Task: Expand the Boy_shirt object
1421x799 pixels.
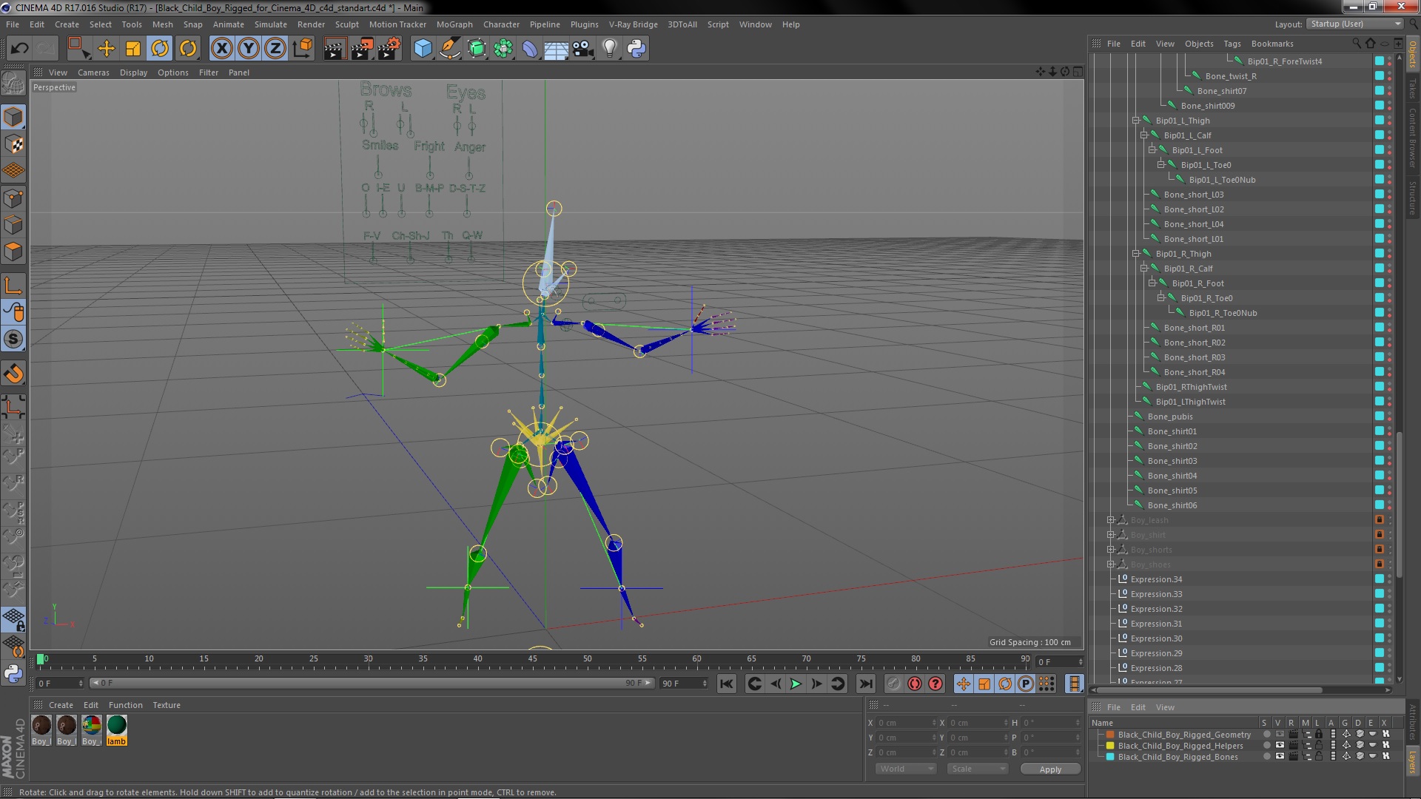Action: [x=1110, y=535]
